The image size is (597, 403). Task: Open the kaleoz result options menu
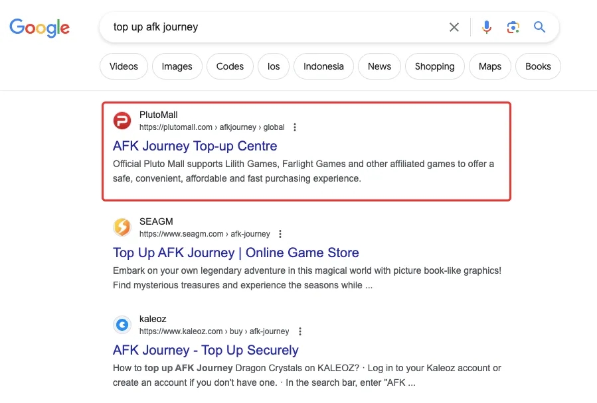(299, 331)
